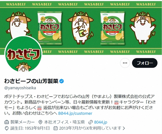Click the cow emoji after もよろしく
This screenshot has width=162, height=134.
pyautogui.click(x=39, y=108)
